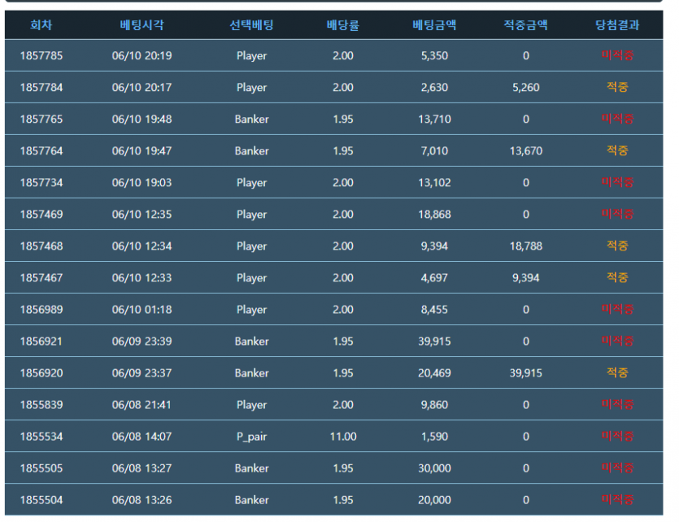This screenshot has height=522, width=679.
Task: Click bet amount 7,010
Action: [434, 151]
